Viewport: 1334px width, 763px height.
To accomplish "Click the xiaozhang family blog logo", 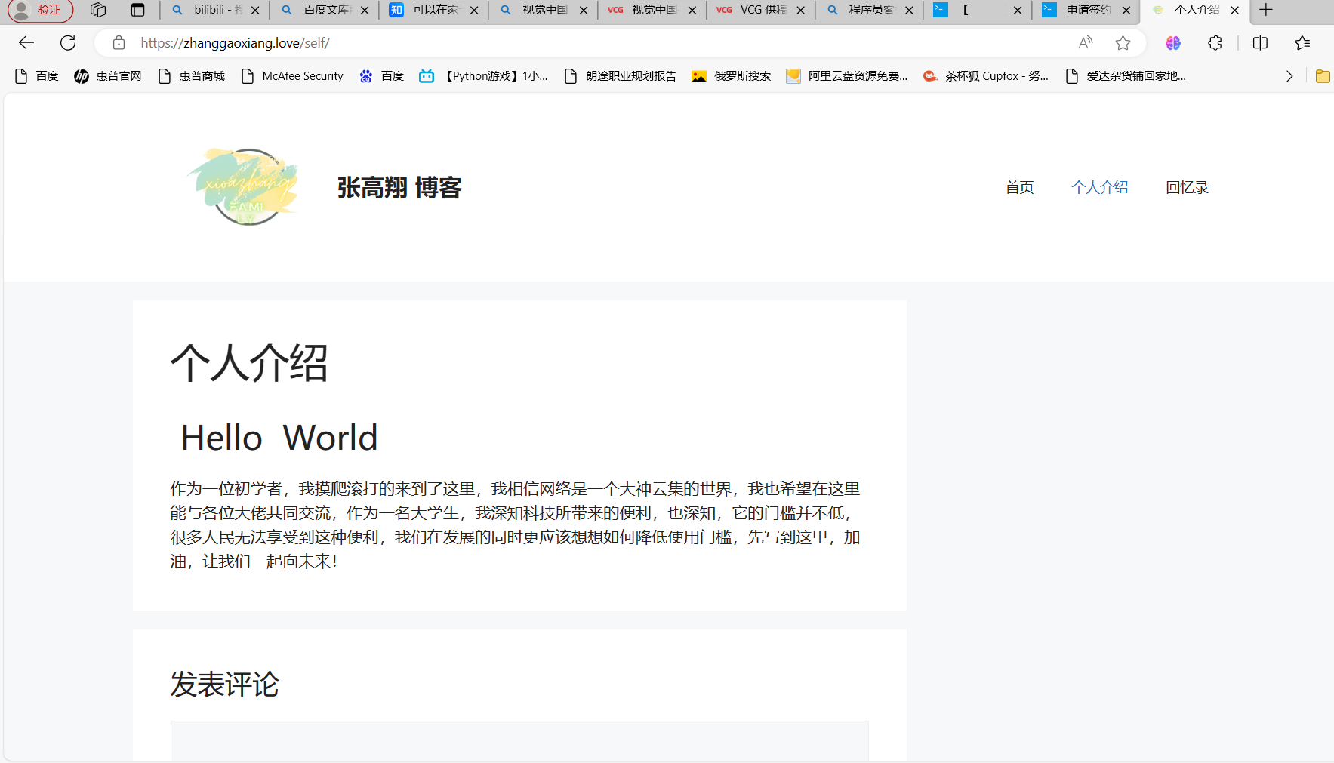I will [x=243, y=187].
